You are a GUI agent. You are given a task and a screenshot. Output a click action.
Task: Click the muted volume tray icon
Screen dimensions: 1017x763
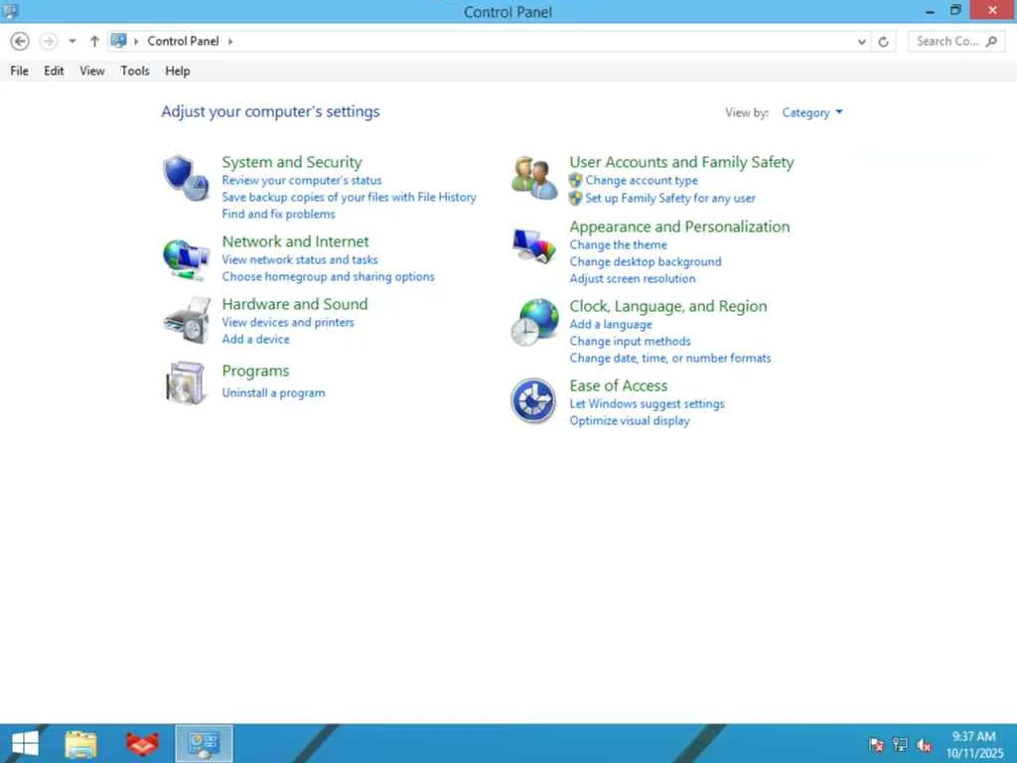point(925,745)
